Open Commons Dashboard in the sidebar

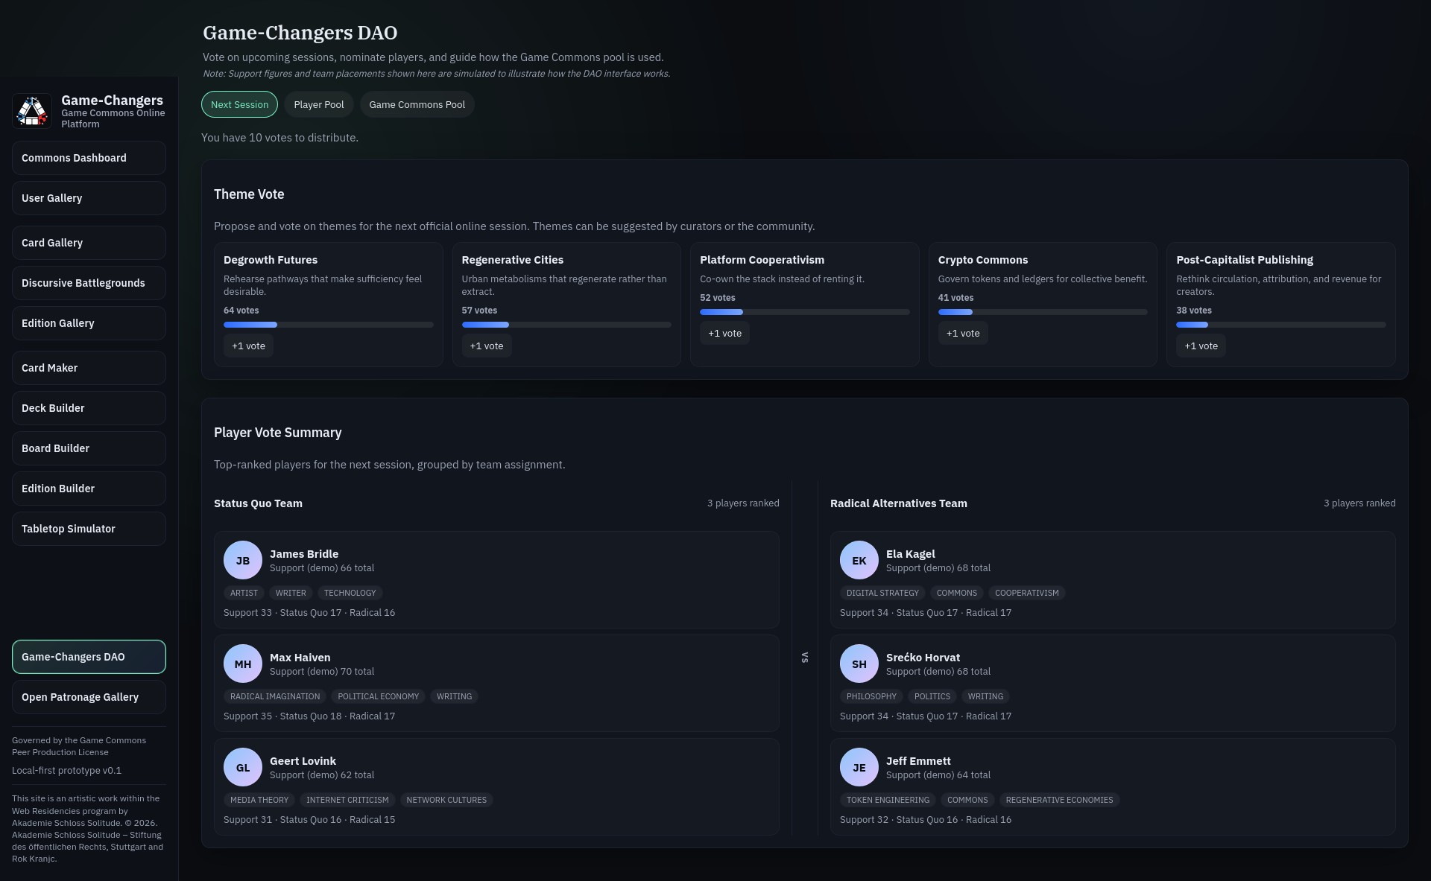click(x=89, y=158)
